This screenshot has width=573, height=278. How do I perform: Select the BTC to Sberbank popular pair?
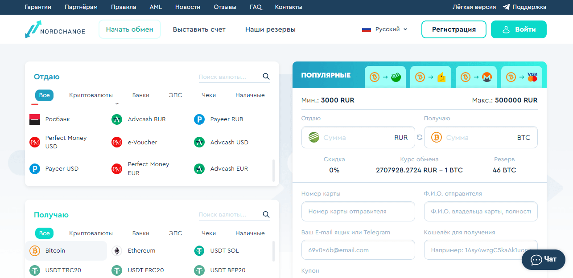(385, 77)
